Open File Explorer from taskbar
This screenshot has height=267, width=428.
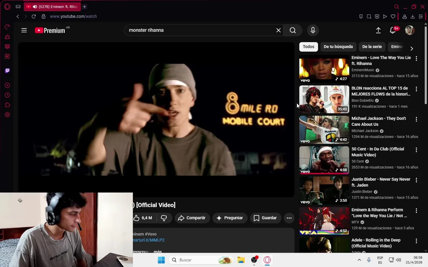coord(241,260)
